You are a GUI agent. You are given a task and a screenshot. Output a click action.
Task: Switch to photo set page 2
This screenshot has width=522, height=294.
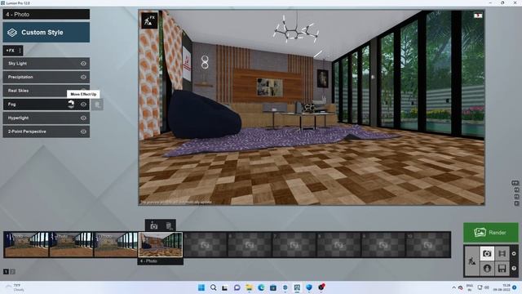pos(12,272)
